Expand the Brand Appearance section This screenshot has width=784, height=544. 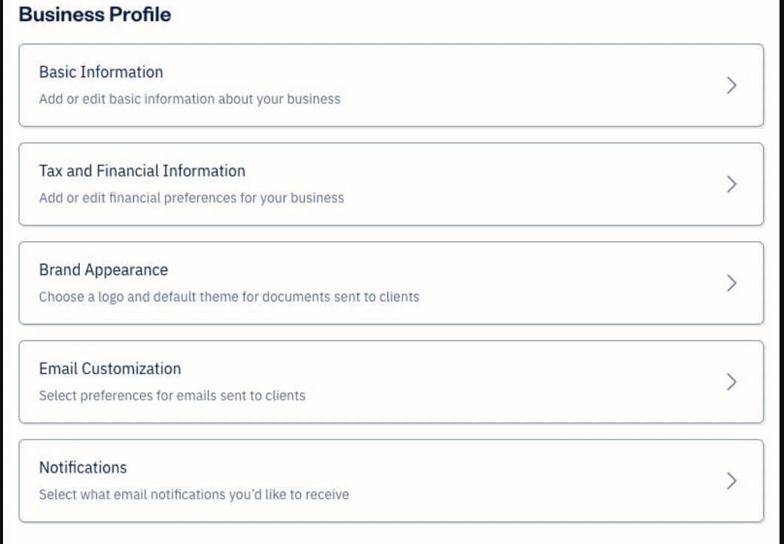pos(104,270)
